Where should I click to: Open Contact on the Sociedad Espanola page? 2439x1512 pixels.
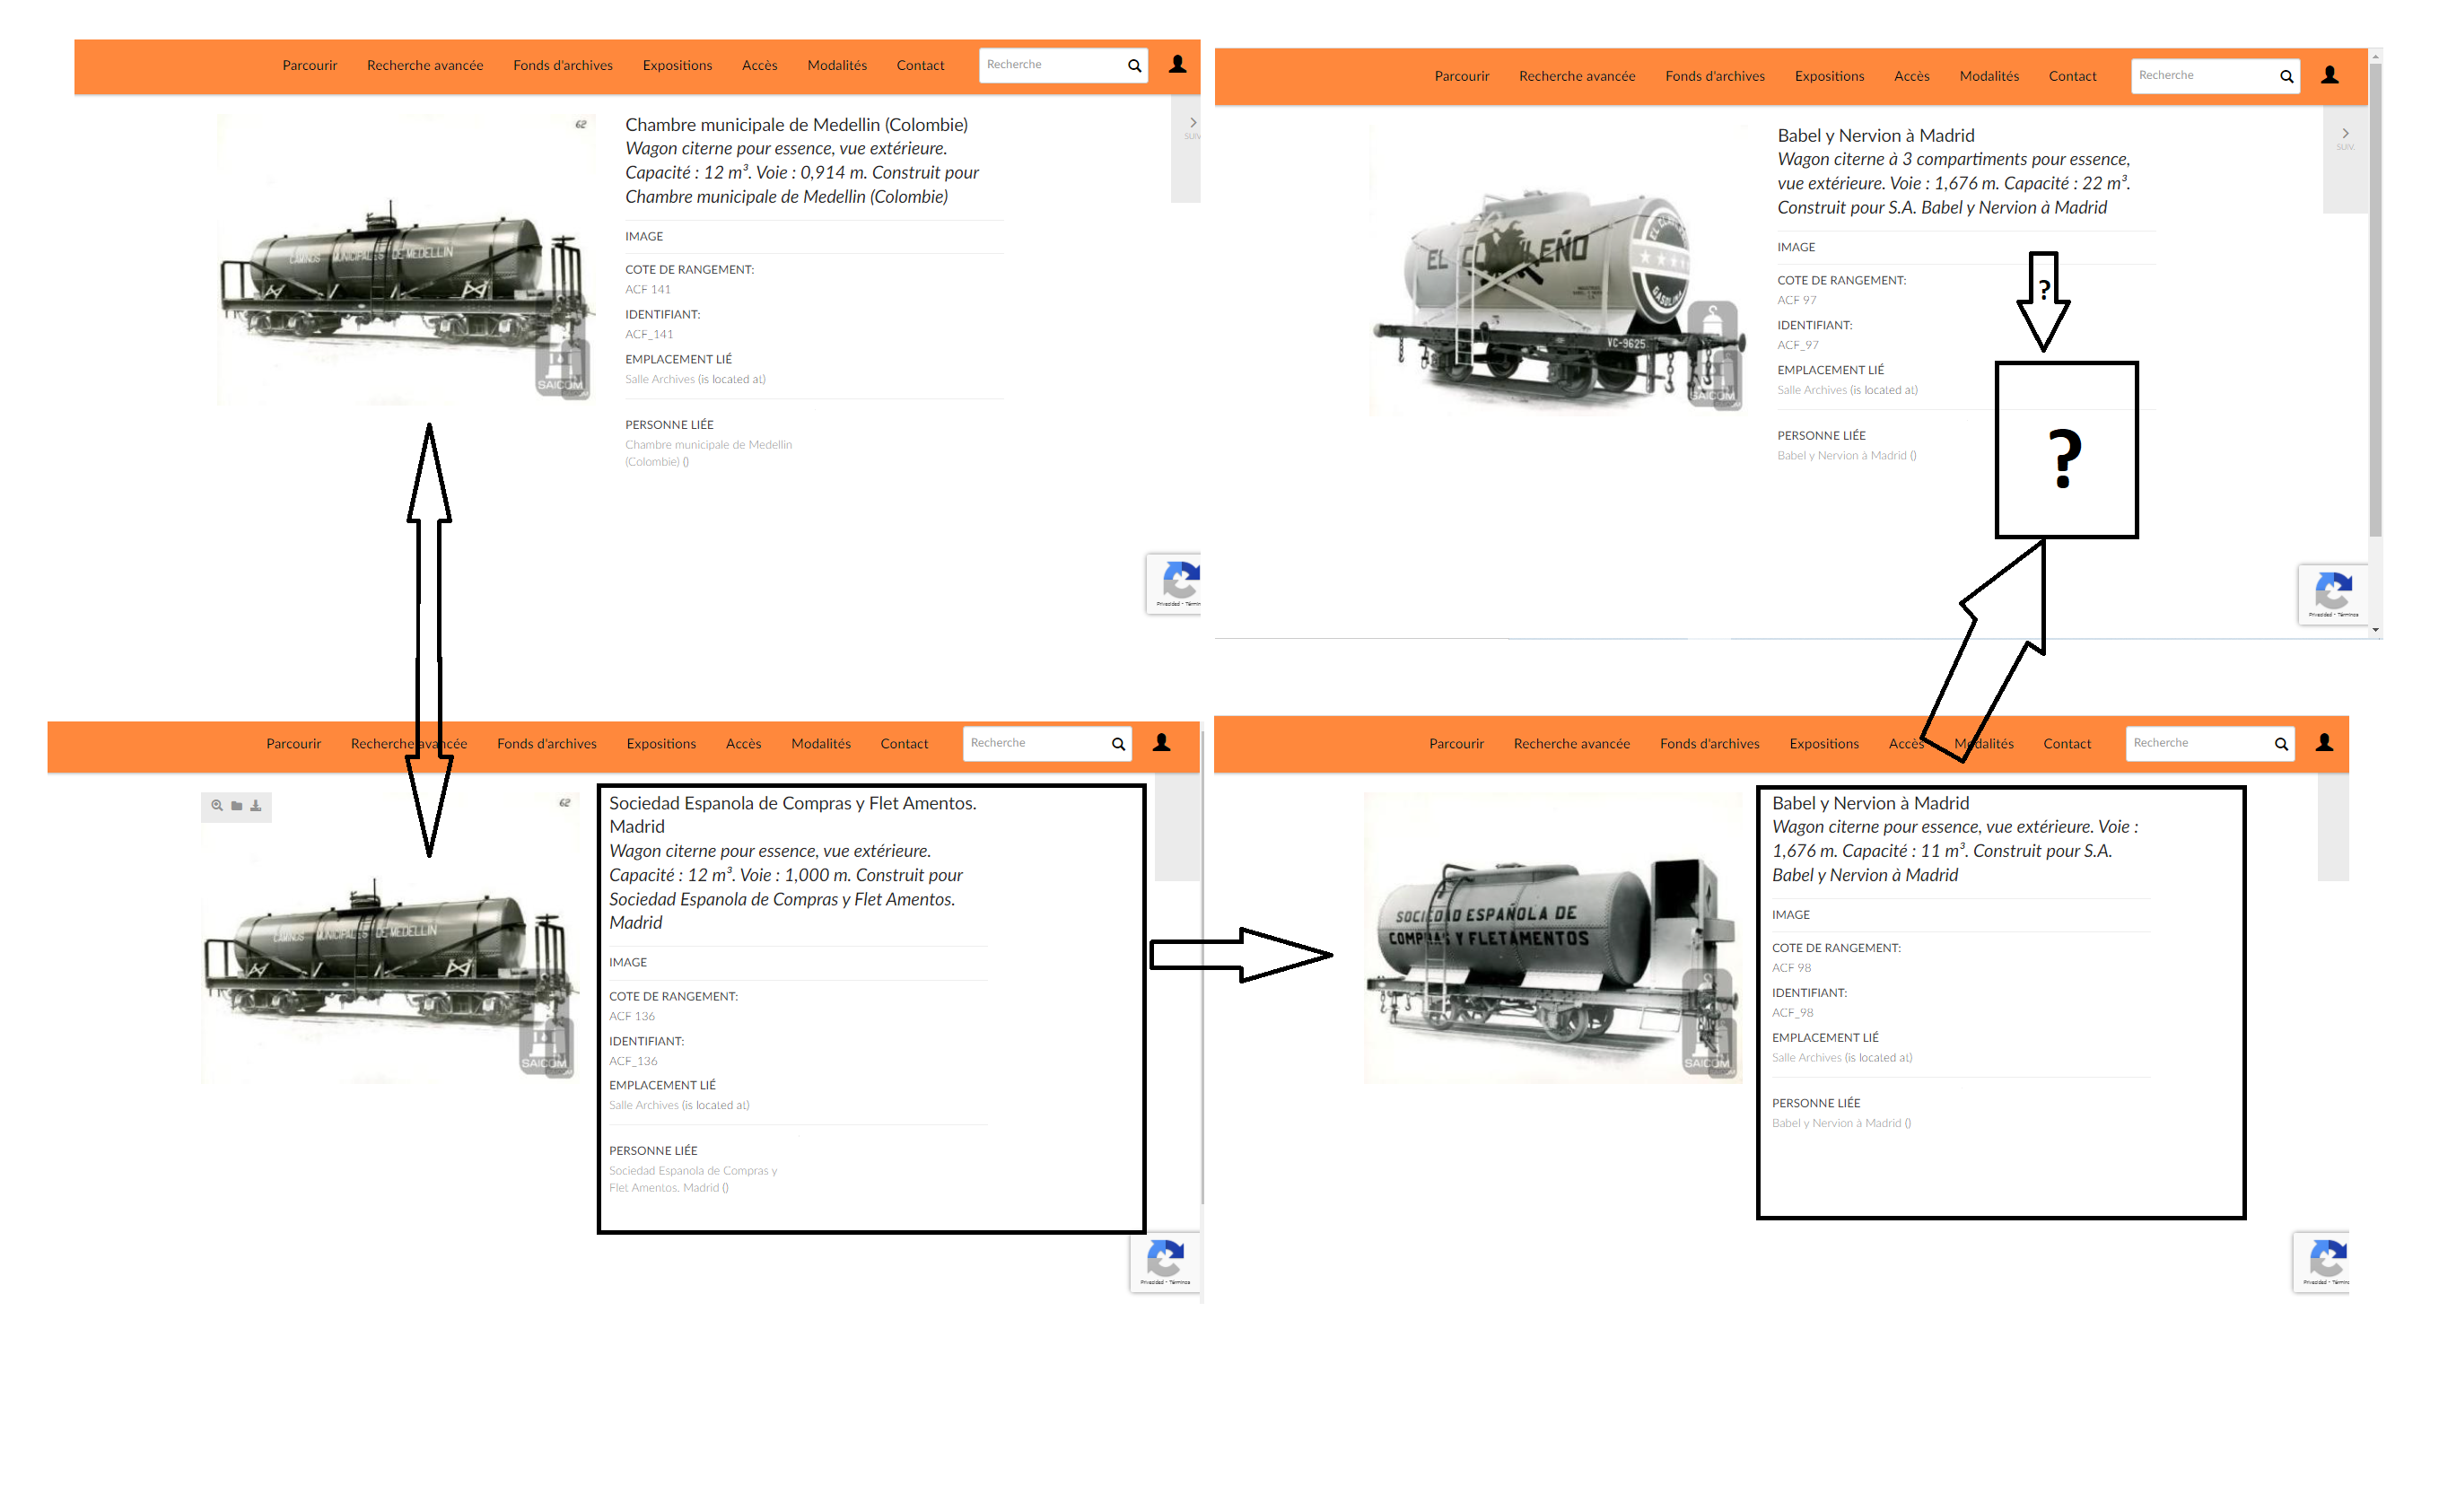point(904,745)
